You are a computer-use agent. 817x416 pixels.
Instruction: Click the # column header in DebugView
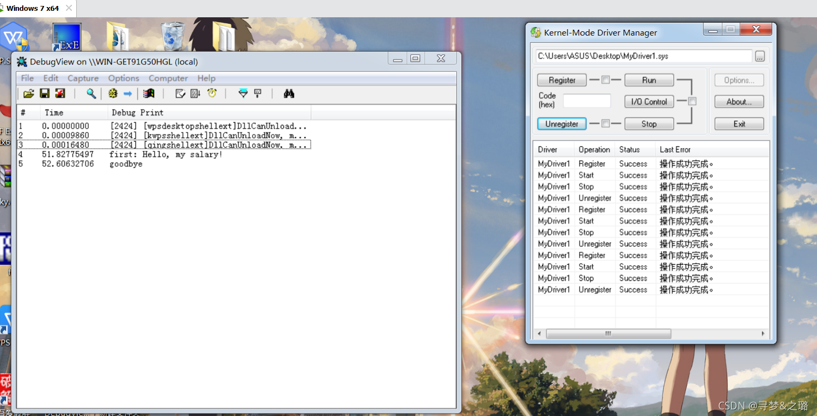(x=28, y=112)
